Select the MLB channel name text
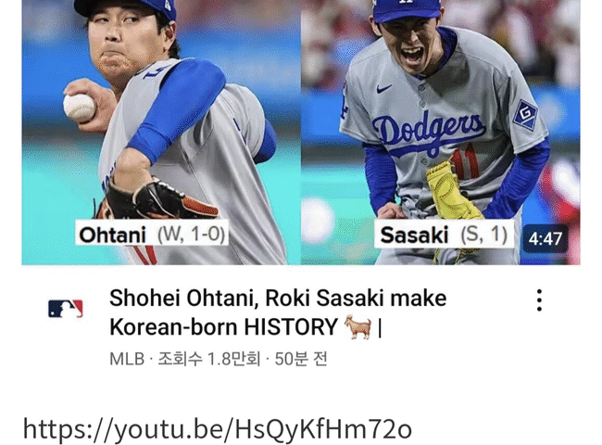The image size is (602, 445). click(x=127, y=360)
